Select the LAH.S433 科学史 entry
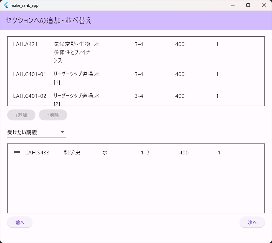Viewport: 272px width, 243px height. pyautogui.click(x=37, y=153)
